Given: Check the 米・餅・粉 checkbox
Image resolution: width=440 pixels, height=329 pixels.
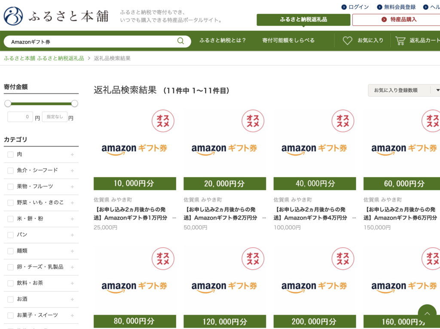Looking at the screenshot, I should tap(10, 219).
